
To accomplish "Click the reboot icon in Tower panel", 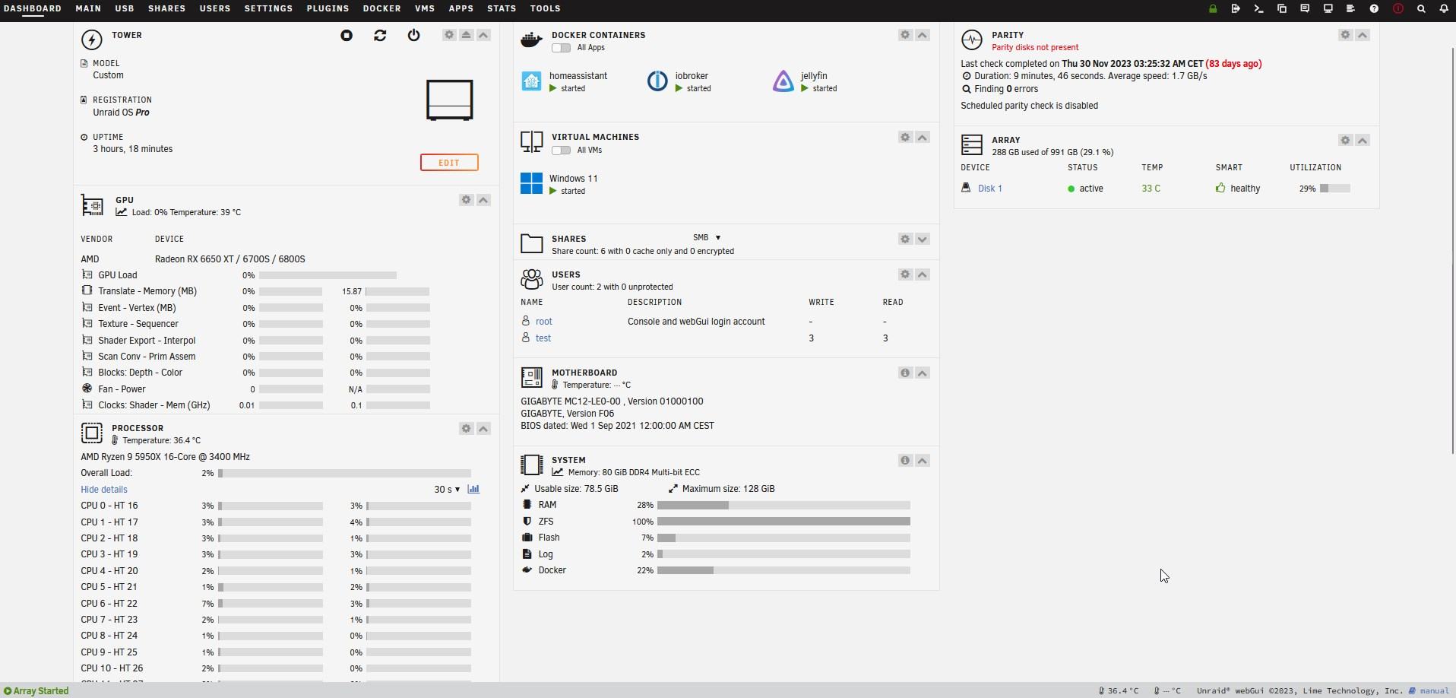I will point(380,36).
